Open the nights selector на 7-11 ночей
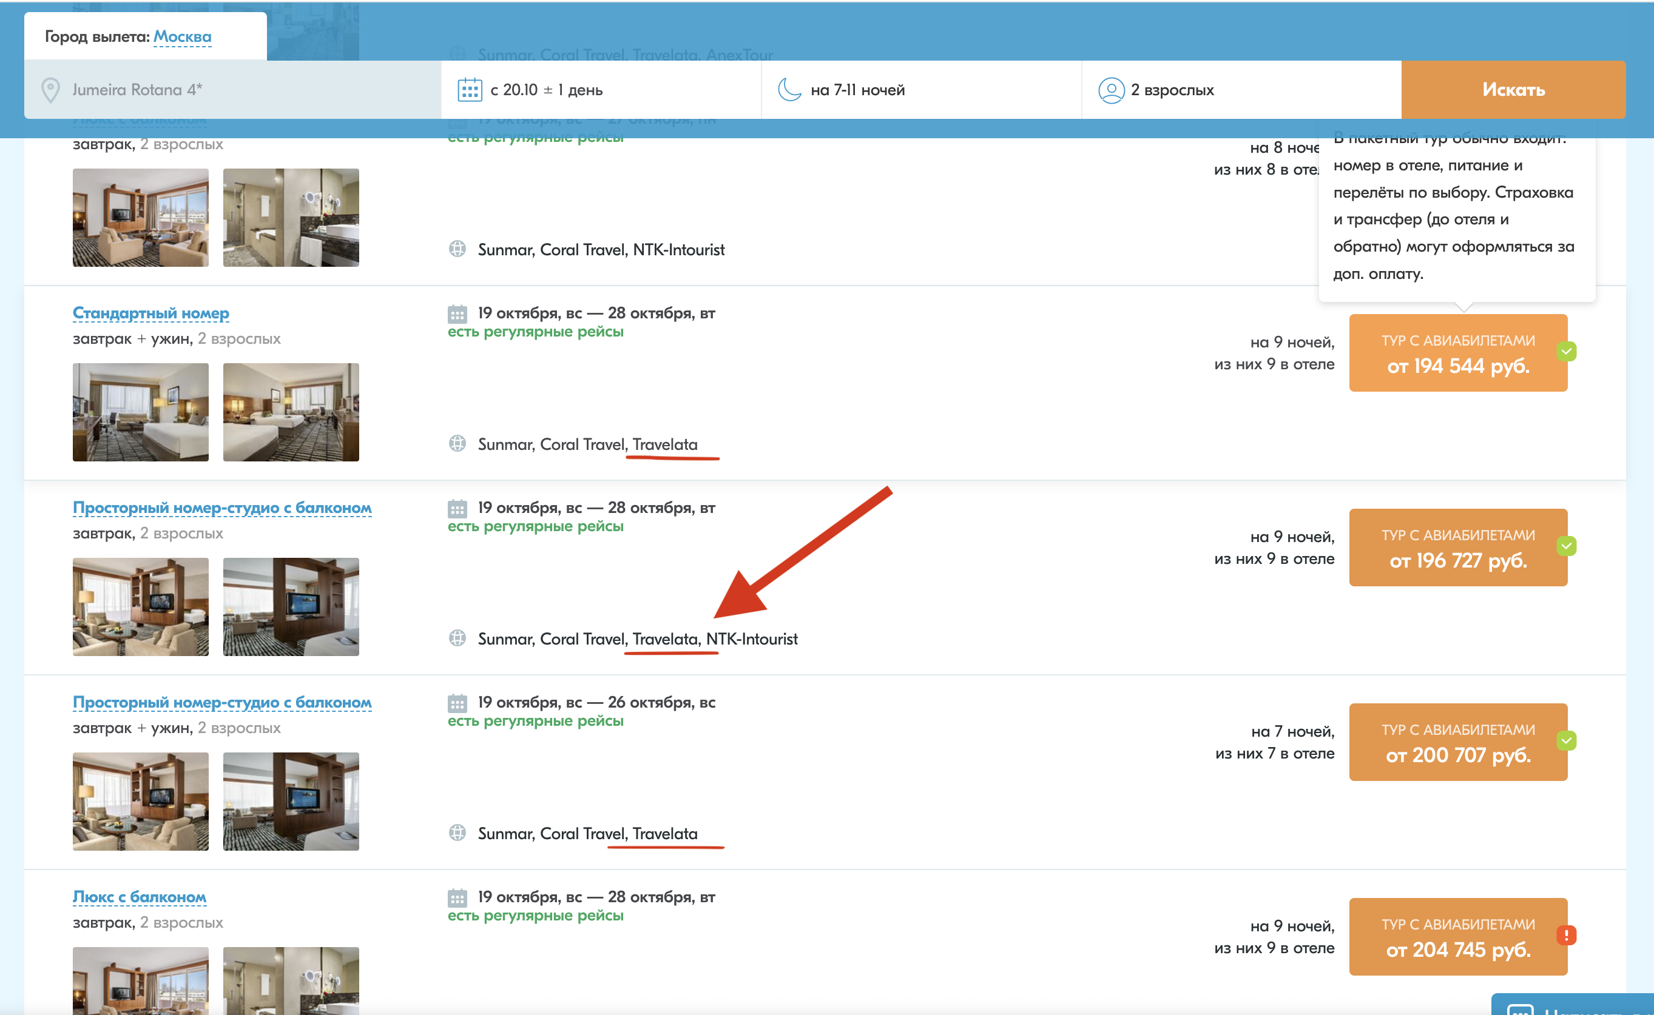This screenshot has width=1654, height=1015. tap(922, 90)
